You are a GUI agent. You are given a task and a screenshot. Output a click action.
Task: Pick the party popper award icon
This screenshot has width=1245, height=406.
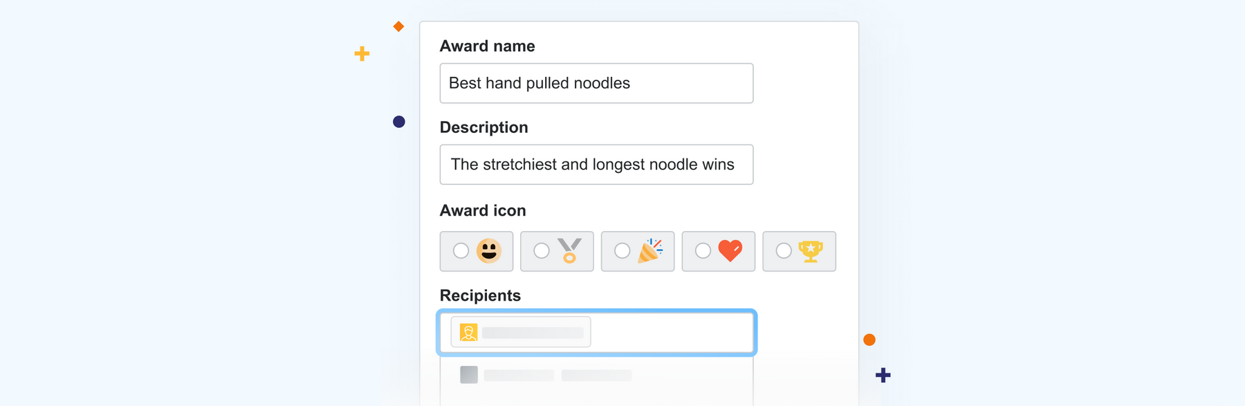tap(650, 251)
